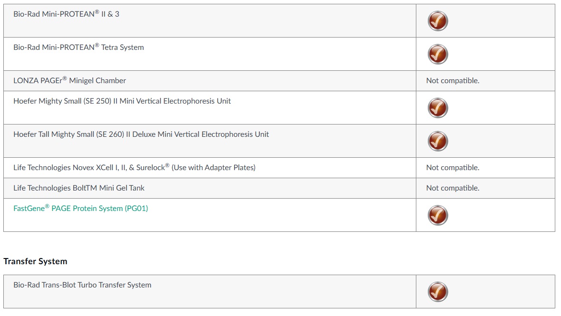This screenshot has width=561, height=316.
Task: Click the Hoefer Mighty Small (SE 250) label
Action: click(x=122, y=101)
